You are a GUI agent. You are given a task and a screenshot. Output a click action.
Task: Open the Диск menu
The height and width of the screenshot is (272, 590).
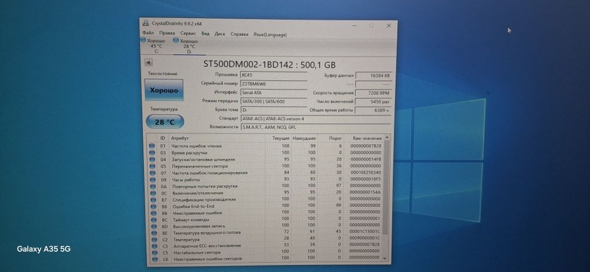pyautogui.click(x=219, y=34)
